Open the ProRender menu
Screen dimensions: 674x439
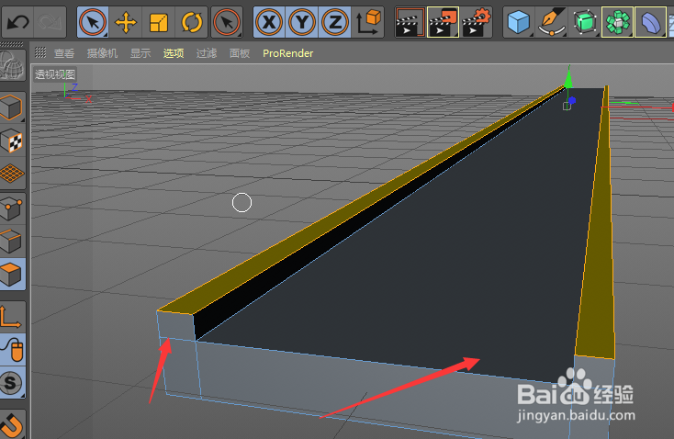tap(288, 53)
